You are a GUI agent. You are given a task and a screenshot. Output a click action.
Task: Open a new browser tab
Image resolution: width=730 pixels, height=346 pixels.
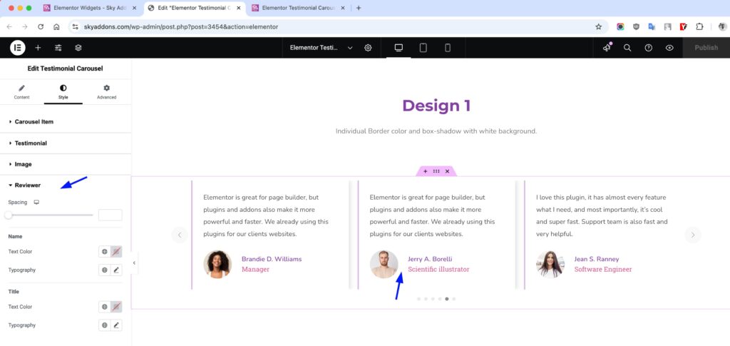tap(359, 8)
